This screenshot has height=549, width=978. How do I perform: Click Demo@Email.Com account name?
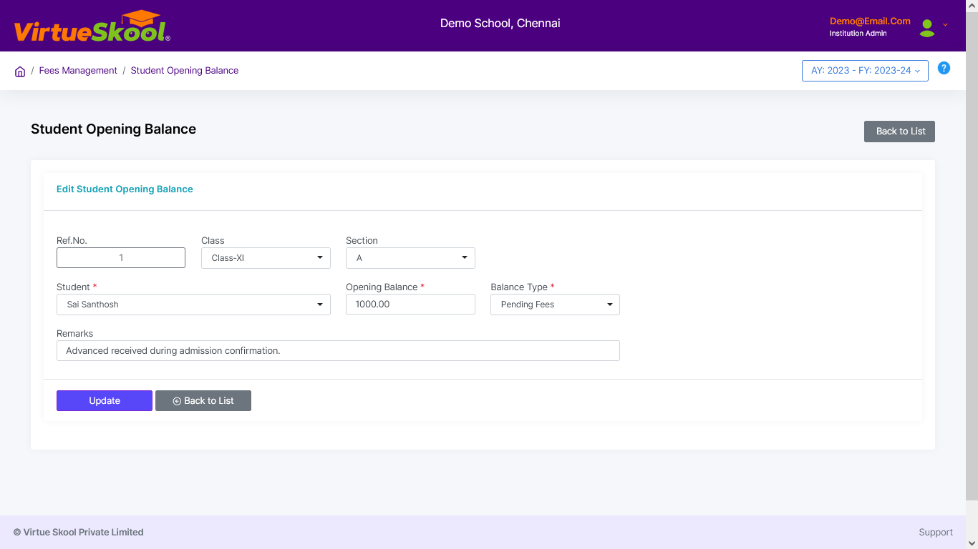click(x=870, y=21)
